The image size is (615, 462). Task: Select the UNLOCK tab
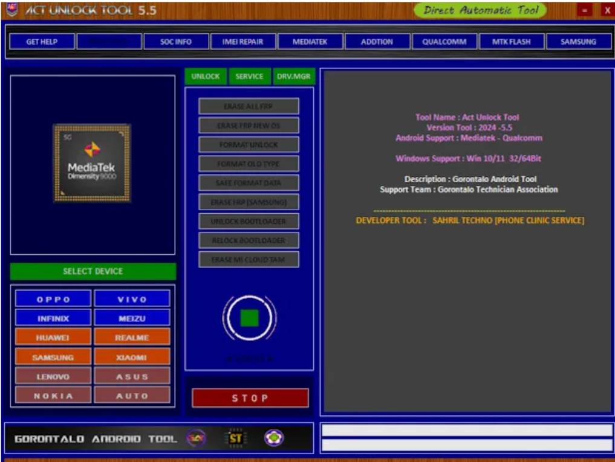(206, 77)
